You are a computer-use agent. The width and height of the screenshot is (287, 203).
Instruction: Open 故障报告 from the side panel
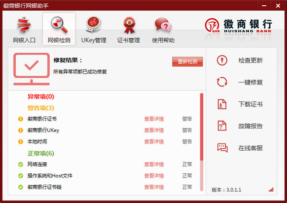tap(250, 126)
